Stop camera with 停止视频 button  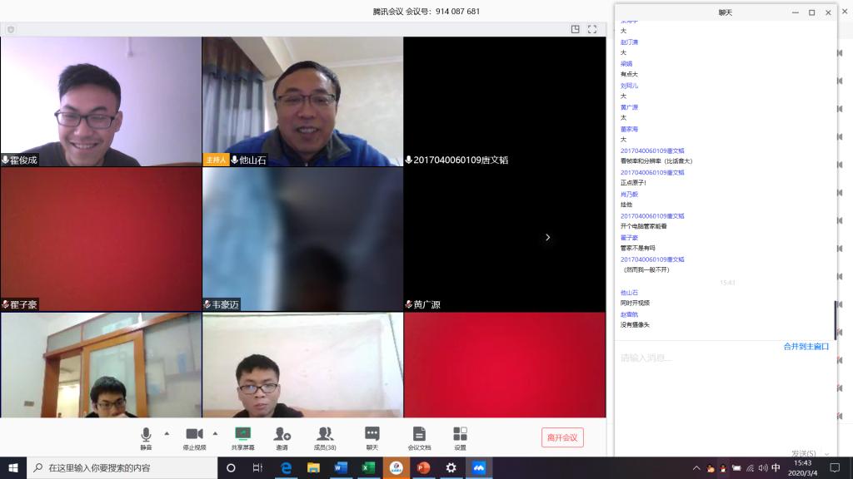click(x=194, y=436)
